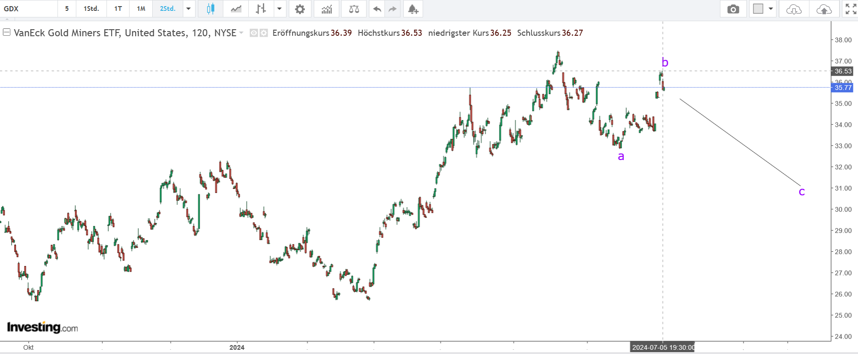Redo the last chart action
858x354 pixels.
click(x=392, y=9)
